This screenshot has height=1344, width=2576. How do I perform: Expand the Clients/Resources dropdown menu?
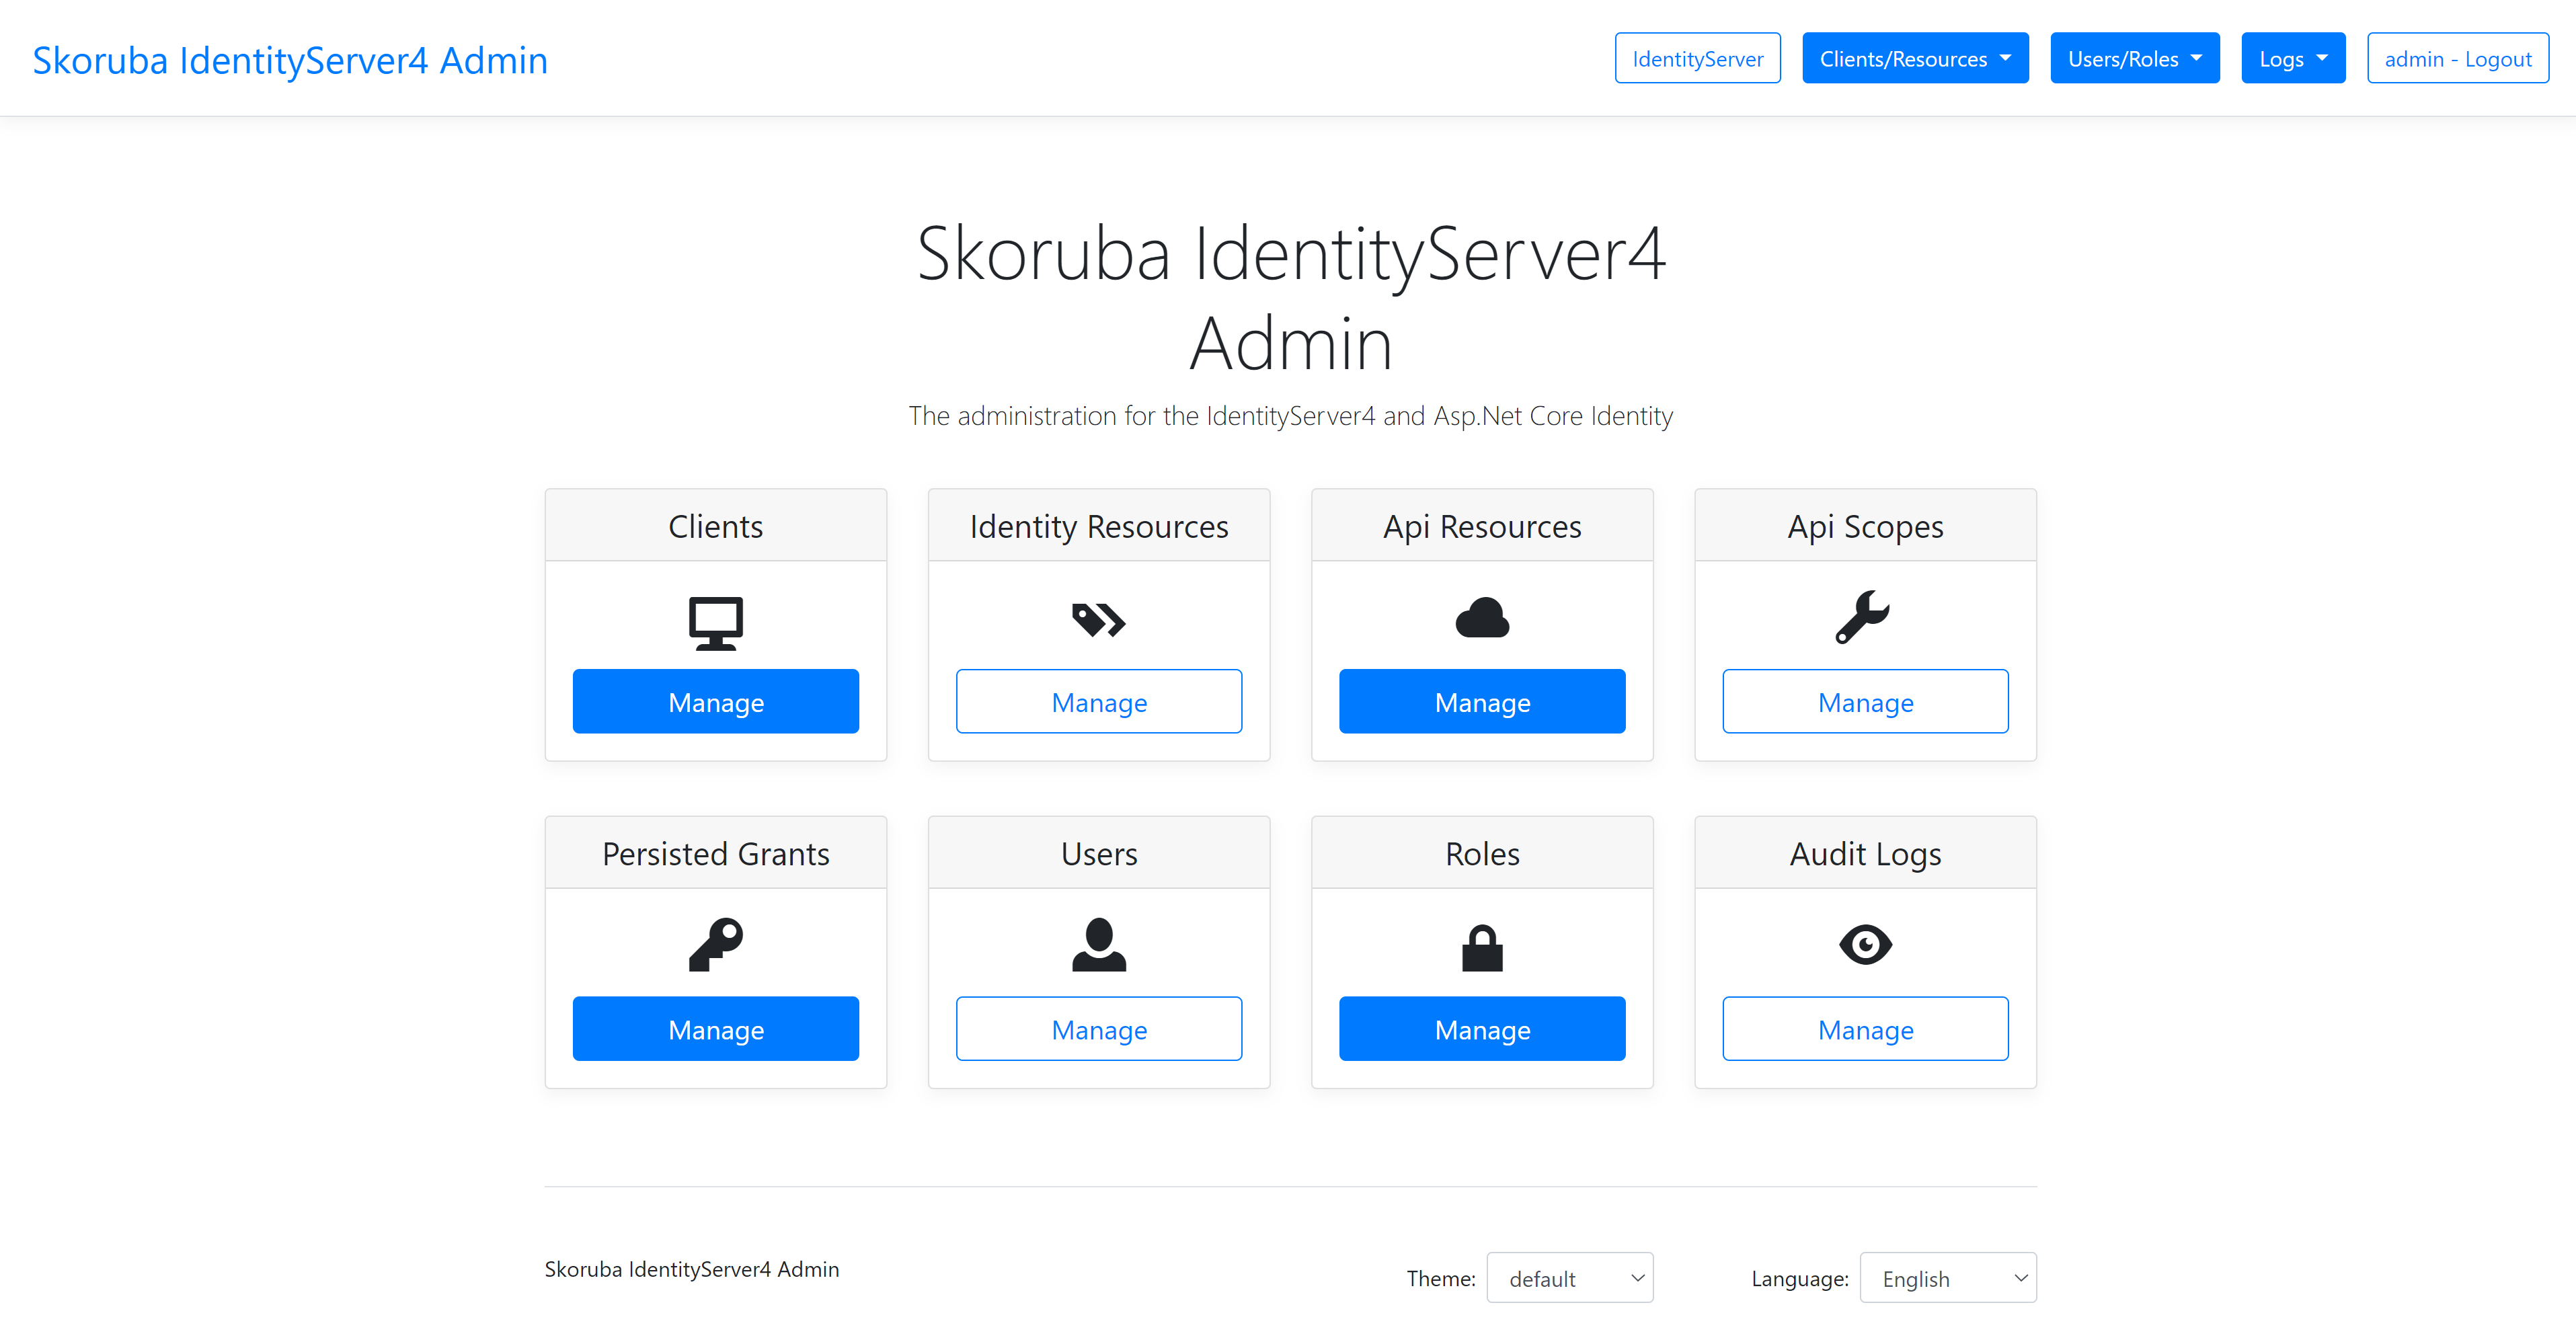tap(1914, 59)
